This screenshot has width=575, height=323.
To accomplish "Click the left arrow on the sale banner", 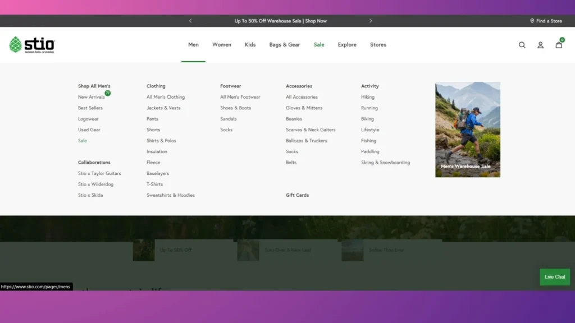I will [x=190, y=21].
